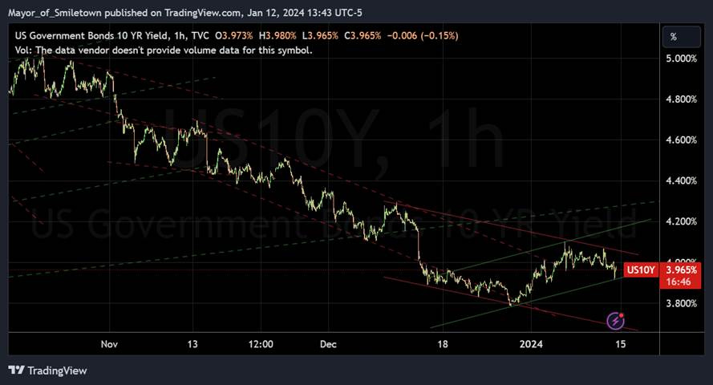
Task: Click the Mayor_of_Smiletown published header text
Action: (185, 13)
